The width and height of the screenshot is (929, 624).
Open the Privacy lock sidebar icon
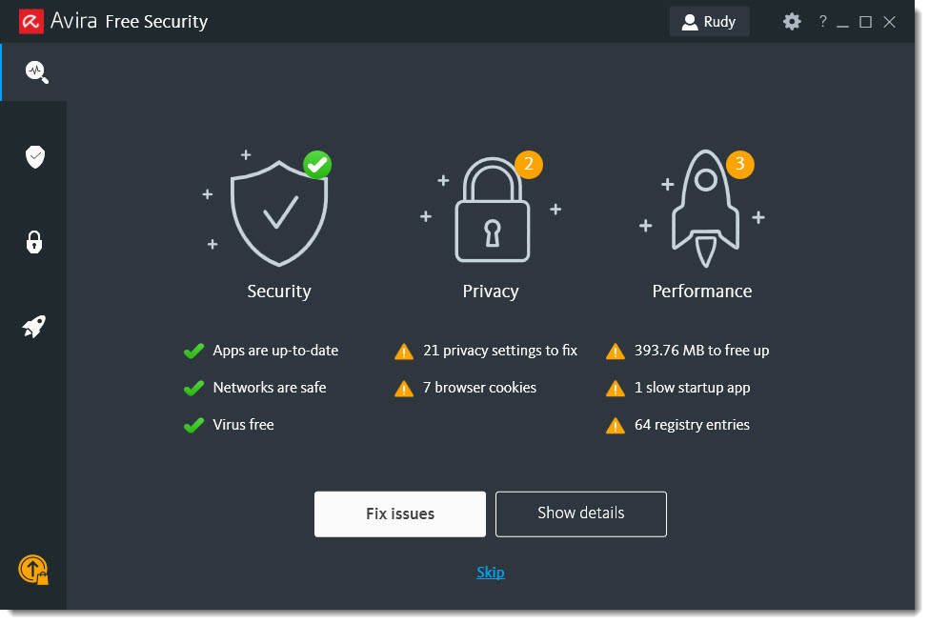[34, 242]
